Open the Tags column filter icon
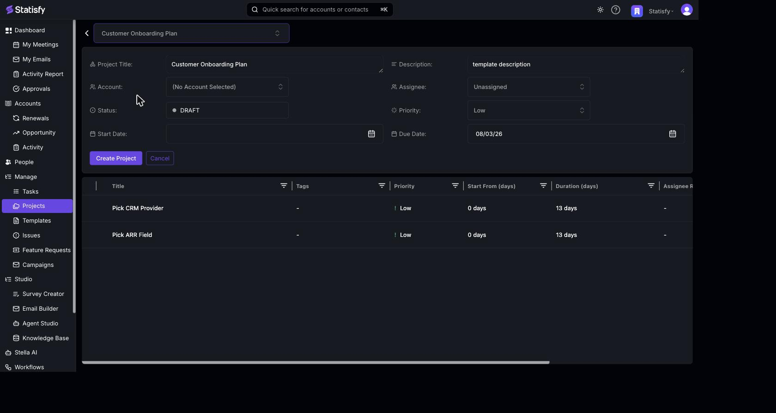Viewport: 776px width, 413px height. point(382,186)
